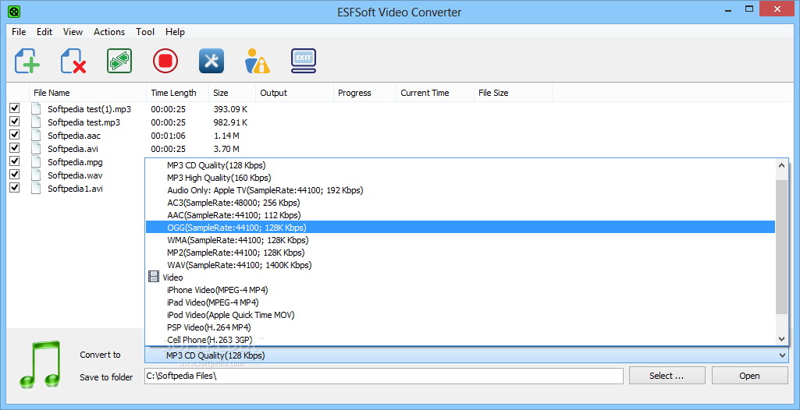The width and height of the screenshot is (800, 410).
Task: Select the highlighted OGG format option
Action: point(460,227)
